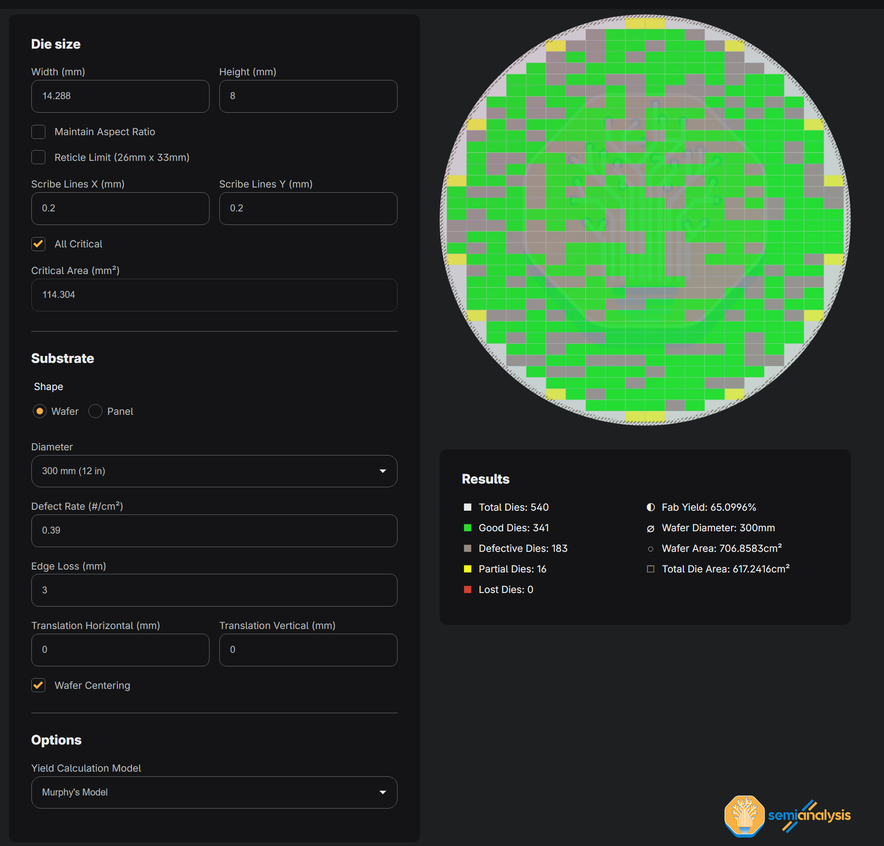884x846 pixels.
Task: Expand the Yield Calculation Model dropdown
Action: pos(214,792)
